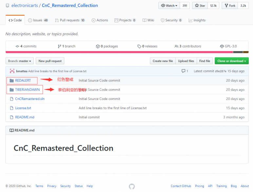253x192 pixels.
Task: Open the electronicarts owner link
Action: click(x=25, y=6)
